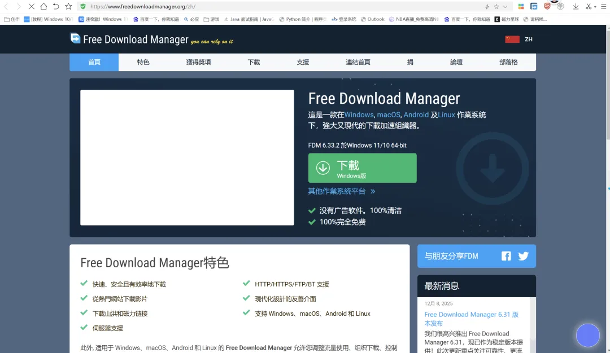Go back to the previous page
This screenshot has height=353, width=610.
6,7
